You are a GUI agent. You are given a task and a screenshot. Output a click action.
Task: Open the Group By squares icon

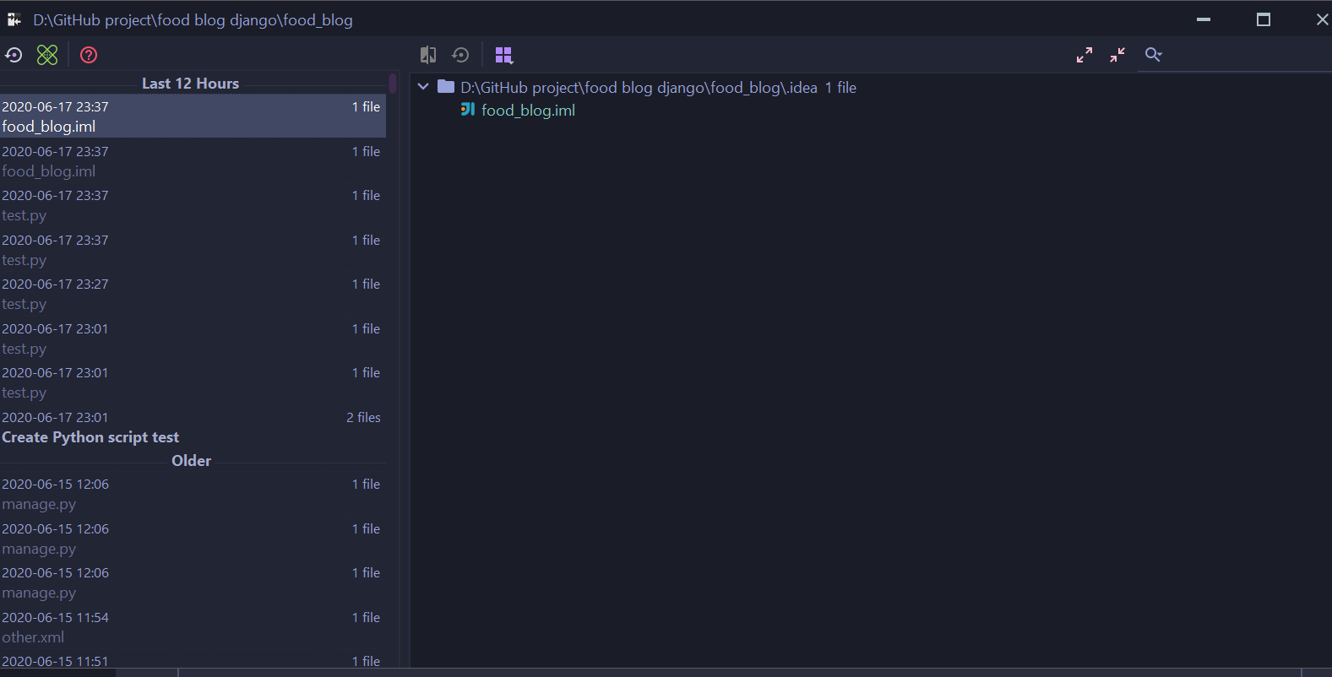504,55
